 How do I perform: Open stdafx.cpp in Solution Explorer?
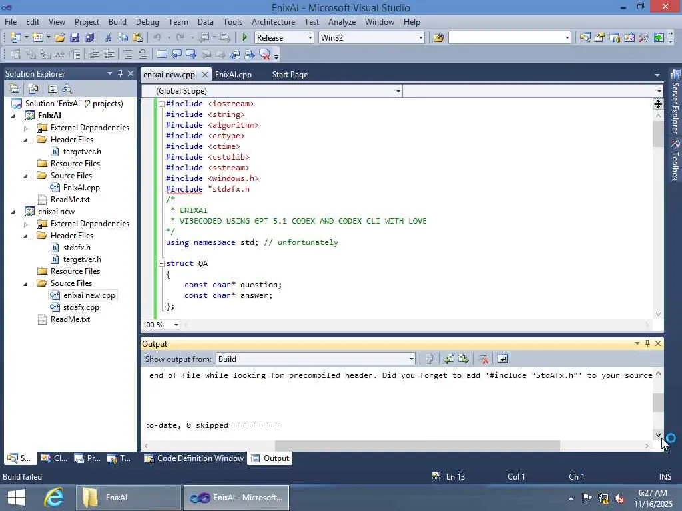coord(81,307)
